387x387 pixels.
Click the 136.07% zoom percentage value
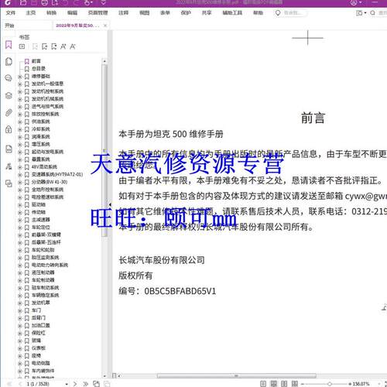361,384
